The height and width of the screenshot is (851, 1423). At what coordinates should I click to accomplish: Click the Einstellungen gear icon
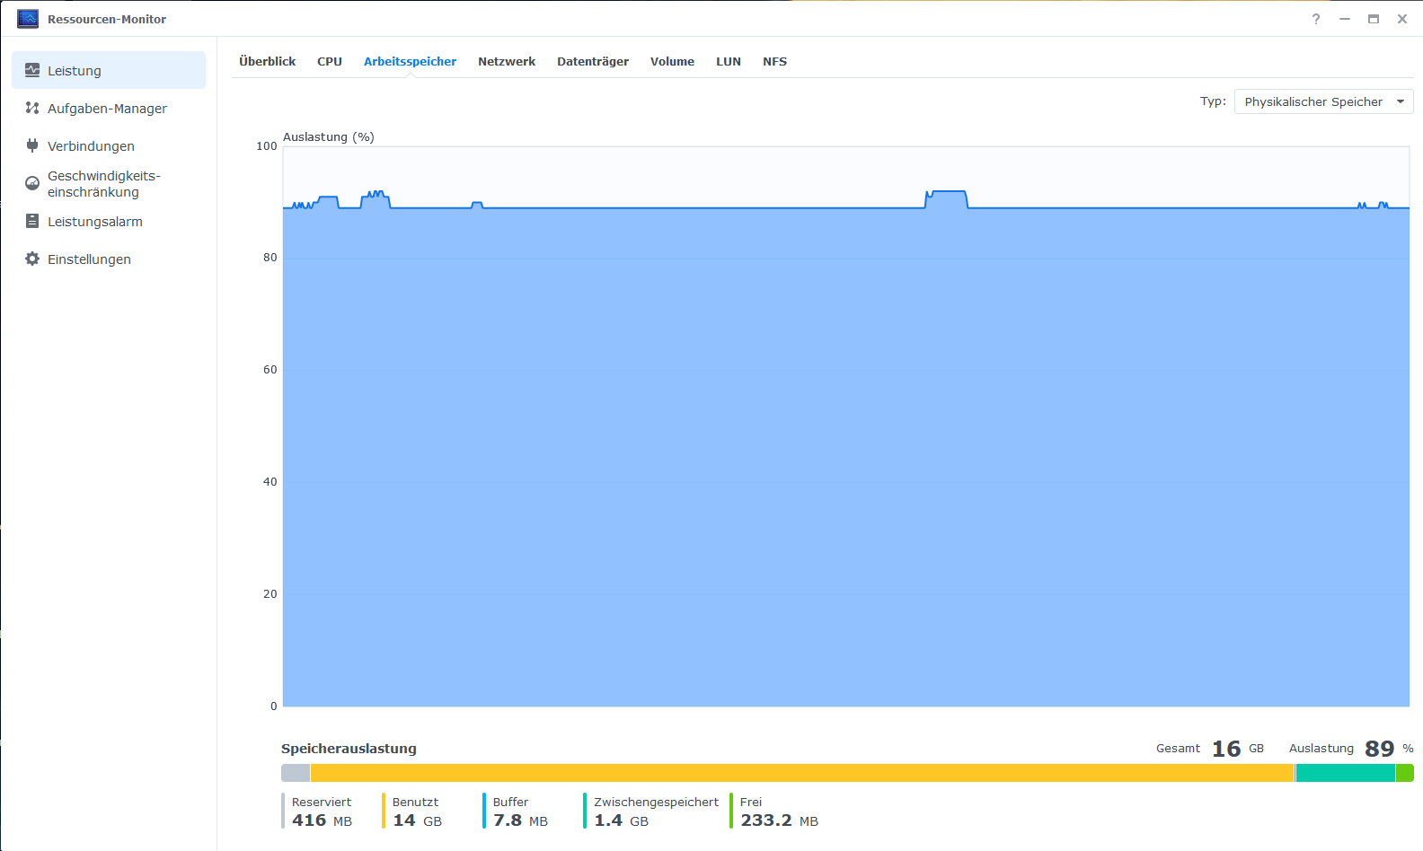click(32, 259)
